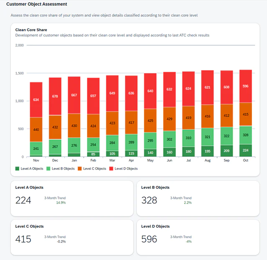Click the Clean Core Share chart title

tap(31, 30)
